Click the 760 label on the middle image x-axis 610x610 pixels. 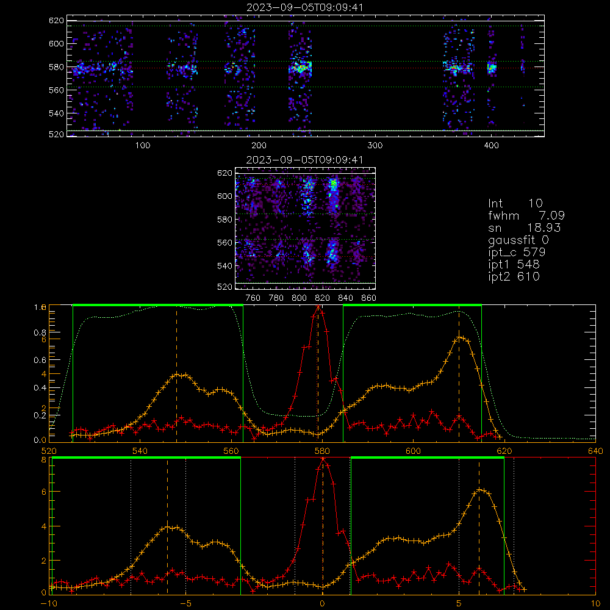[x=253, y=298]
